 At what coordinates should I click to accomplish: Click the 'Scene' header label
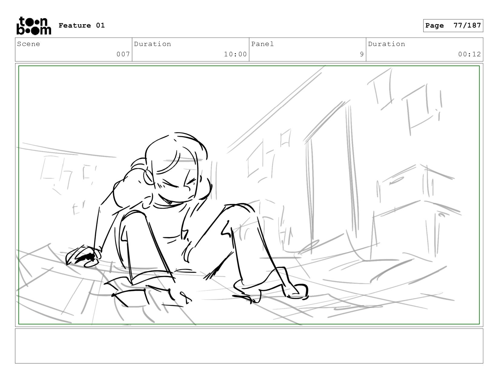pos(28,44)
